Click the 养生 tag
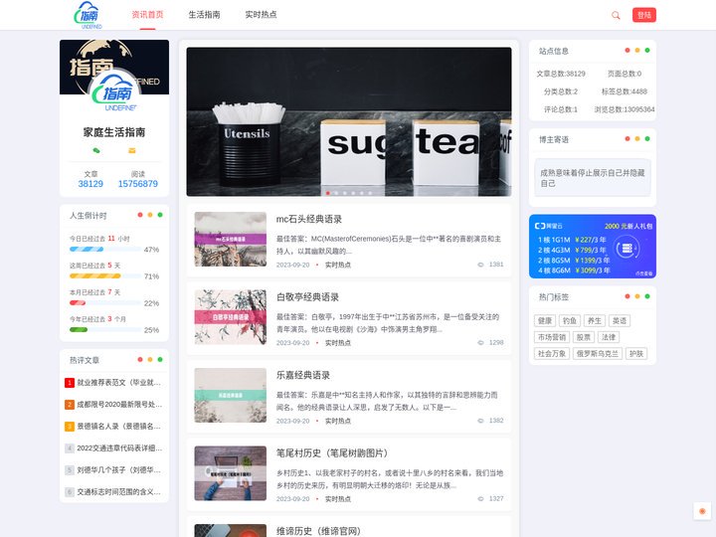 click(595, 321)
